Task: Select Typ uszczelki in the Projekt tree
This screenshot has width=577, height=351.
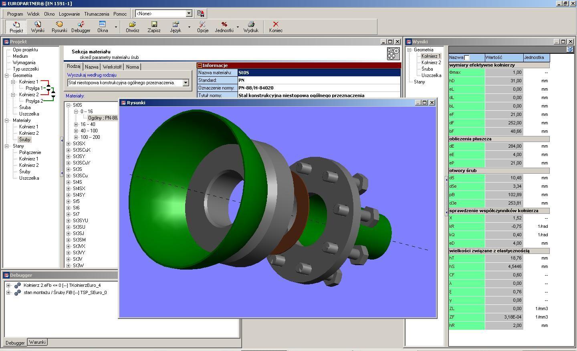Action: pos(26,69)
